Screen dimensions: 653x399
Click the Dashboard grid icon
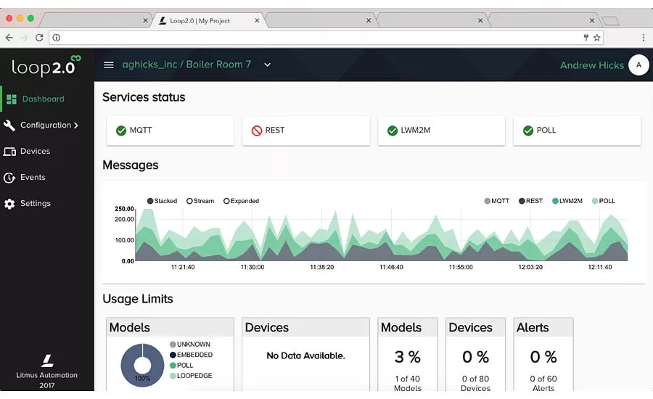[12, 99]
